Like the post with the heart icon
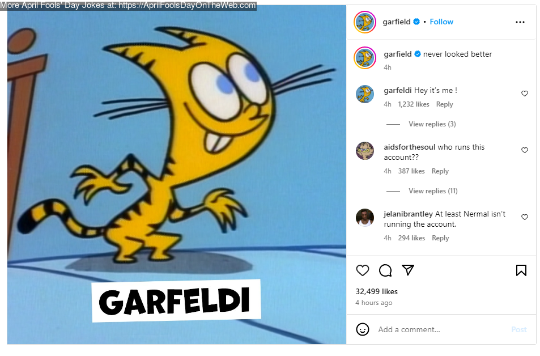Image resolution: width=540 pixels, height=356 pixels. click(362, 270)
